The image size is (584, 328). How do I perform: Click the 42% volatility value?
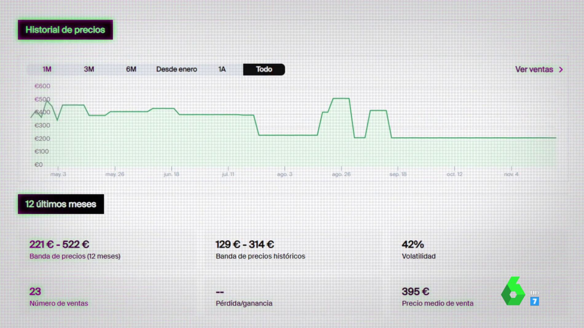413,244
